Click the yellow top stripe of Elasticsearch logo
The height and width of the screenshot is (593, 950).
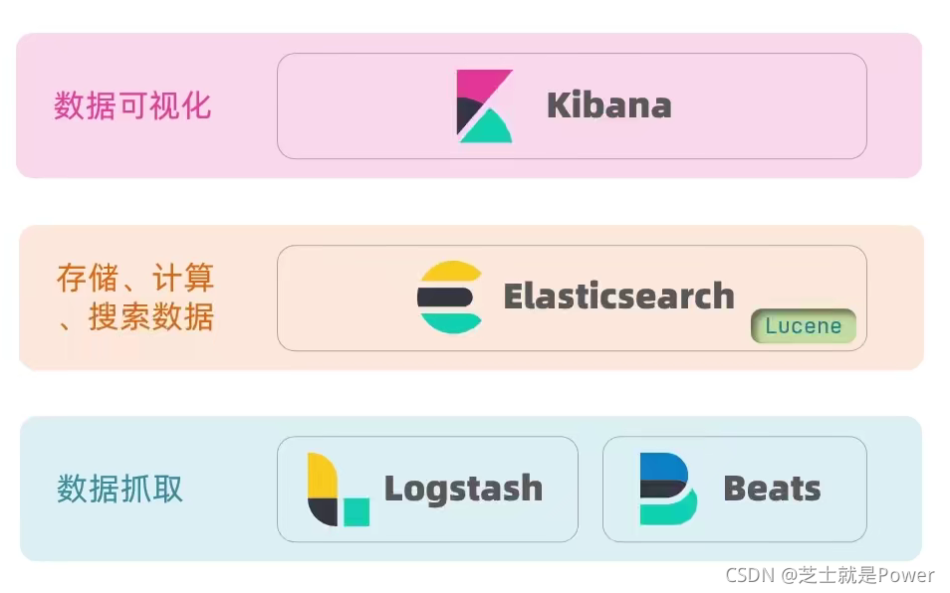[x=451, y=272]
